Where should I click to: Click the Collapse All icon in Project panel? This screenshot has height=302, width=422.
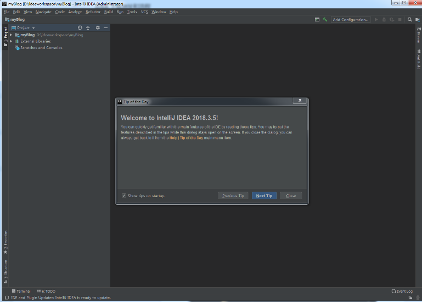pos(88,28)
